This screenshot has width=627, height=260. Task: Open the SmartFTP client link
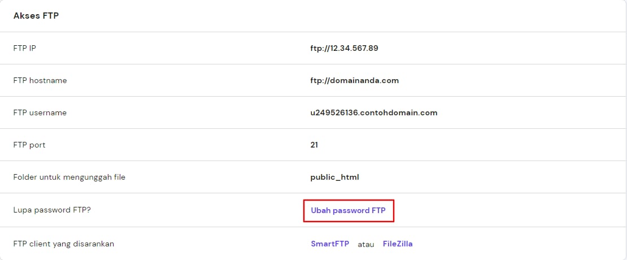pyautogui.click(x=330, y=244)
